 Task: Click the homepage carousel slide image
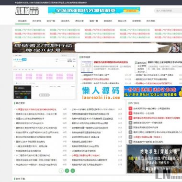pyautogui.click(x=44, y=77)
